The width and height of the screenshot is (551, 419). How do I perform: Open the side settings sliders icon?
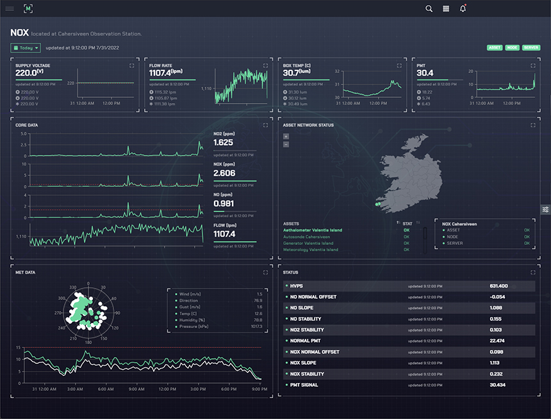[x=545, y=210]
